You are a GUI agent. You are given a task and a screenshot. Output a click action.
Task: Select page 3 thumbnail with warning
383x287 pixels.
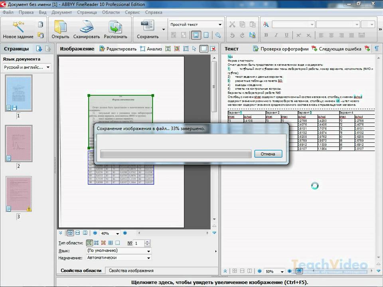[19, 194]
